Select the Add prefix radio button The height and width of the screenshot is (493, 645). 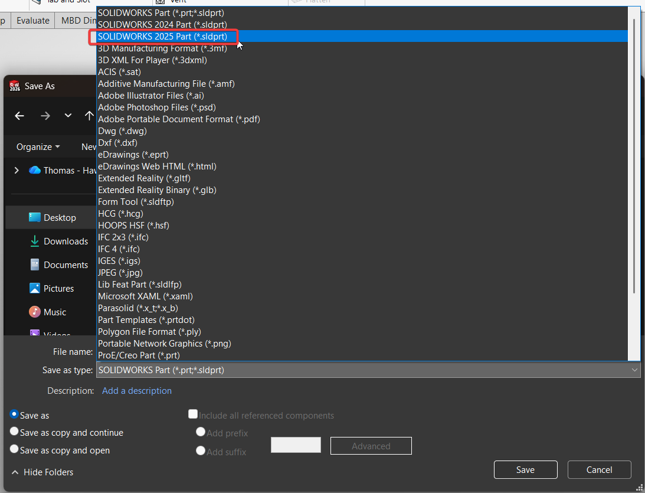click(x=200, y=432)
